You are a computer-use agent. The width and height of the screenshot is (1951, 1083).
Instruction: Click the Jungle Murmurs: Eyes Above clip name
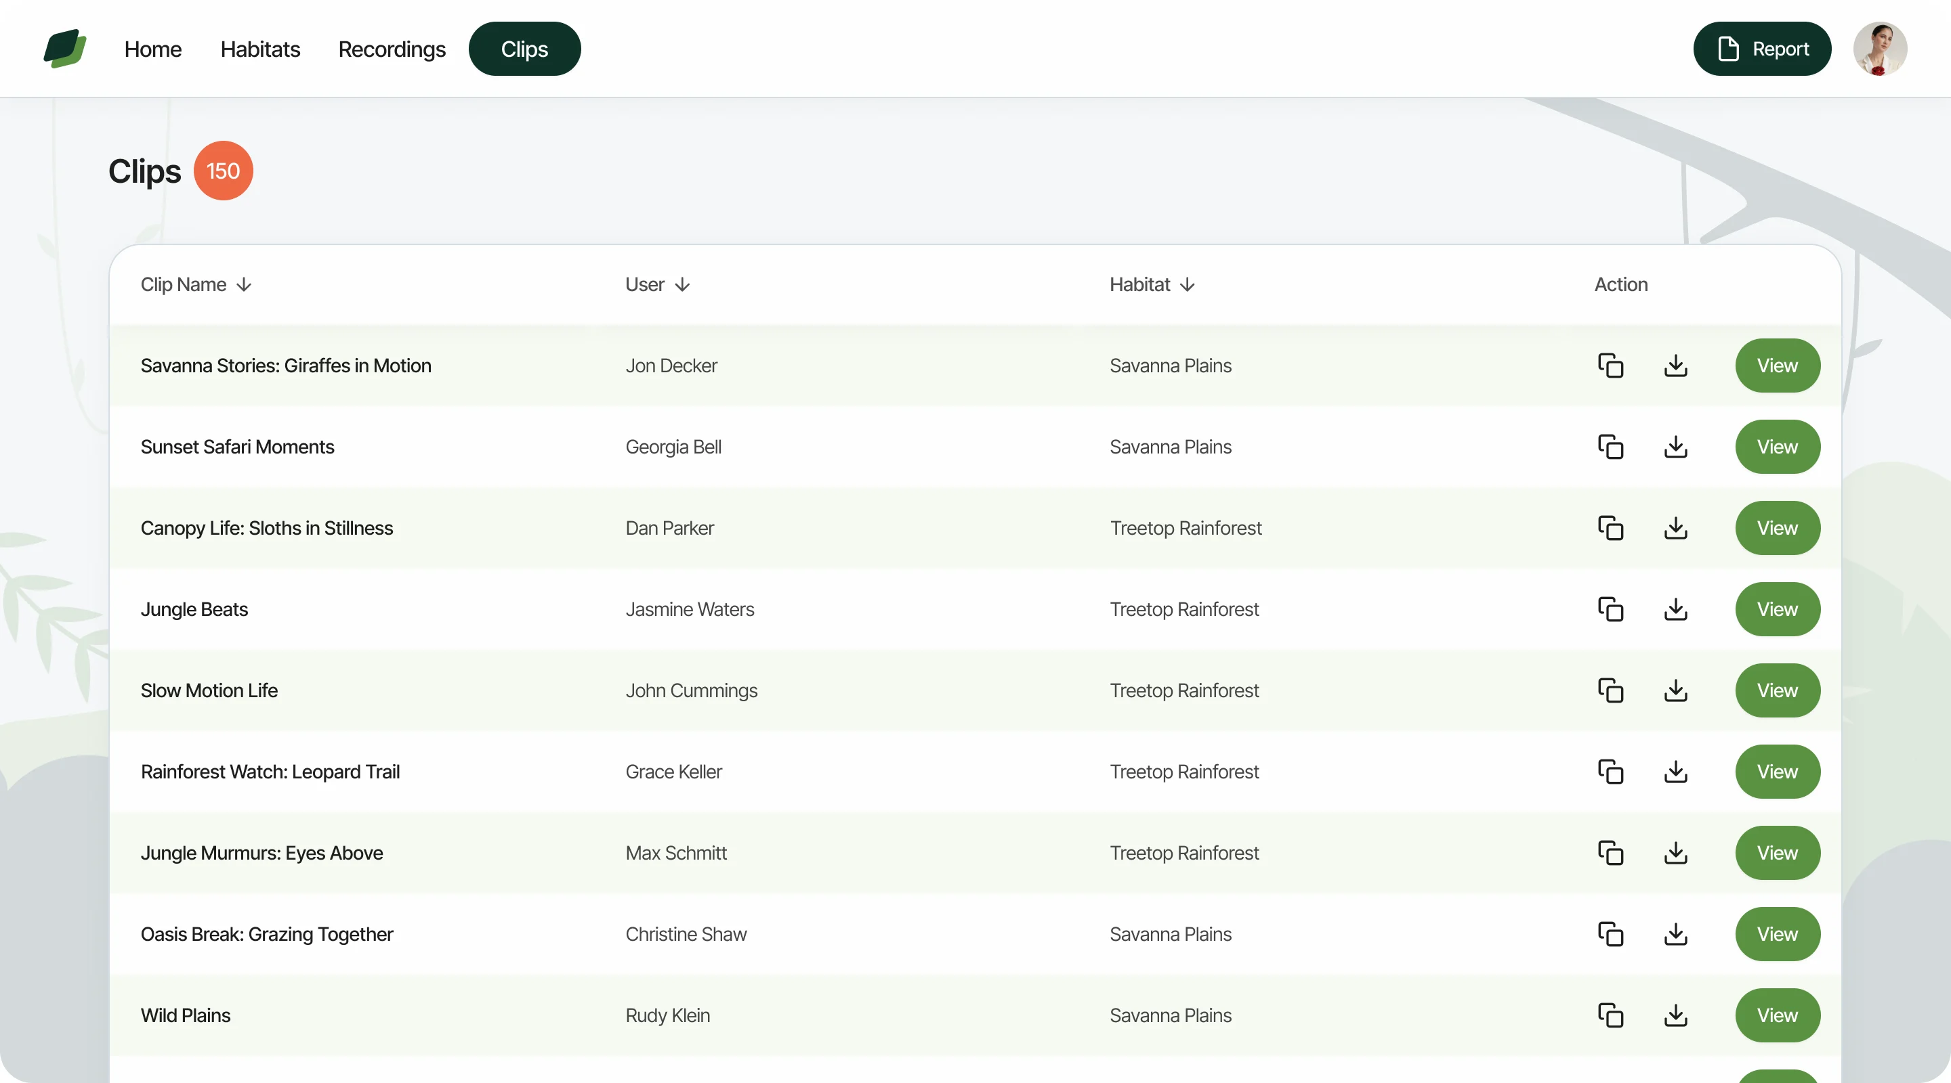point(262,853)
